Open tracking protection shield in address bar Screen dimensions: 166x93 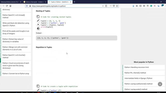(x=27, y=6)
